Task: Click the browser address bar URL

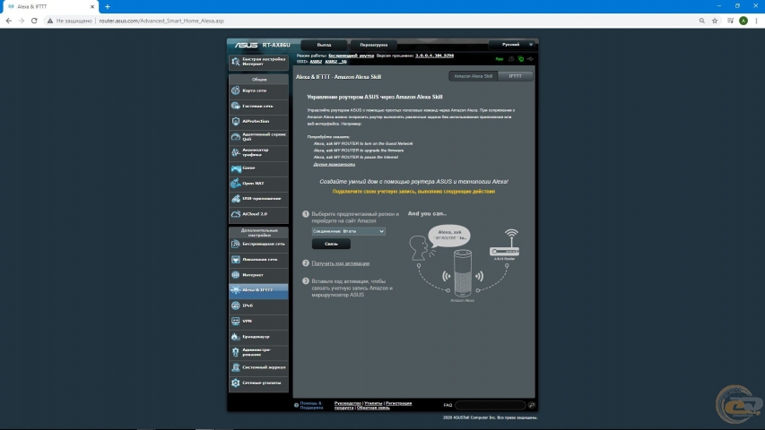Action: (x=161, y=21)
